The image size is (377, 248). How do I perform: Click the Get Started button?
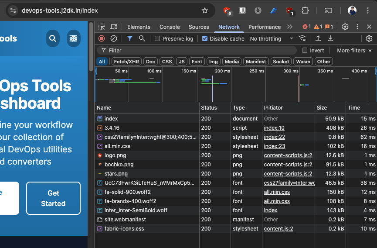(x=53, y=198)
